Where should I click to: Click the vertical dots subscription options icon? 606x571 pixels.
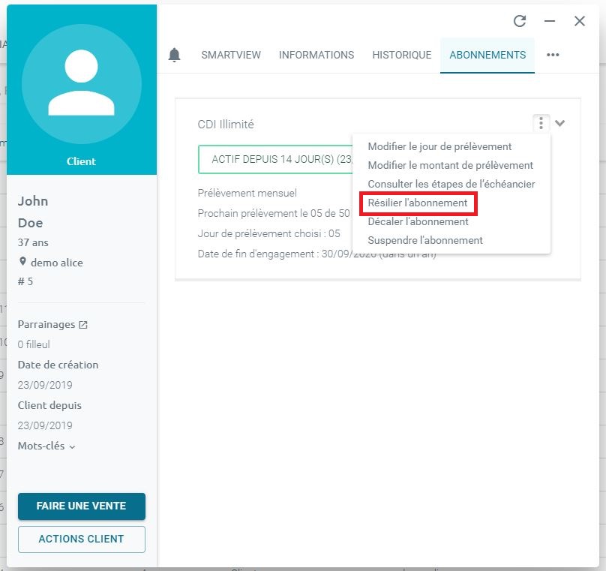(540, 123)
